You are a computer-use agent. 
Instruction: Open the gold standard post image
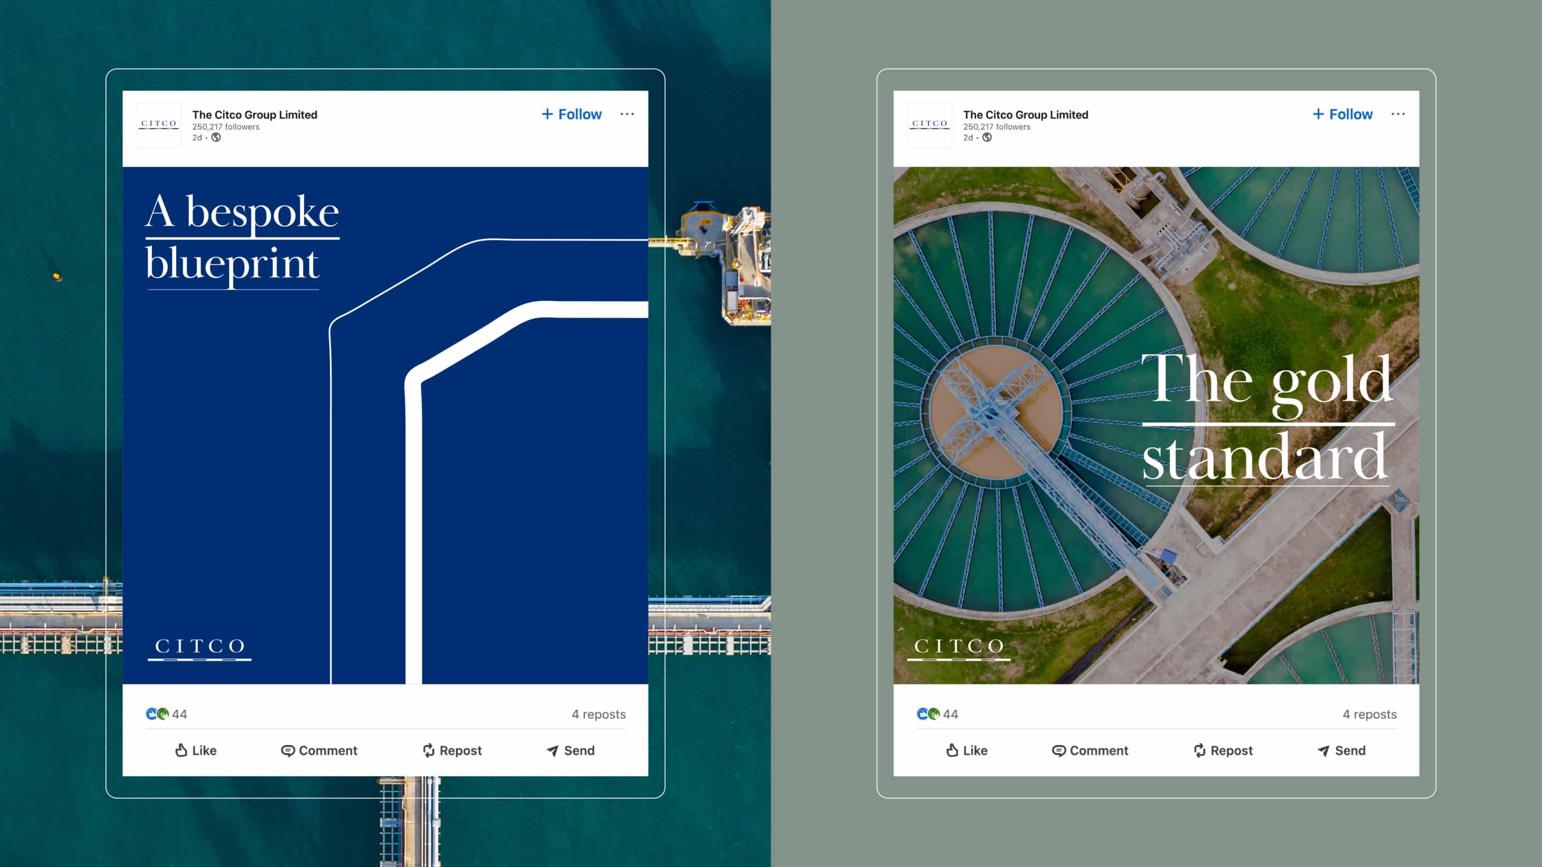click(x=1156, y=425)
